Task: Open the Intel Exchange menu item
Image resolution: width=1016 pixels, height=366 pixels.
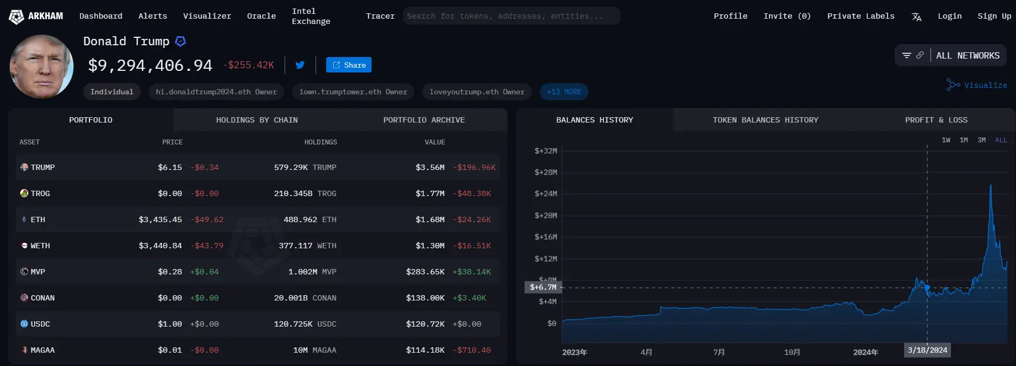Action: (x=311, y=16)
